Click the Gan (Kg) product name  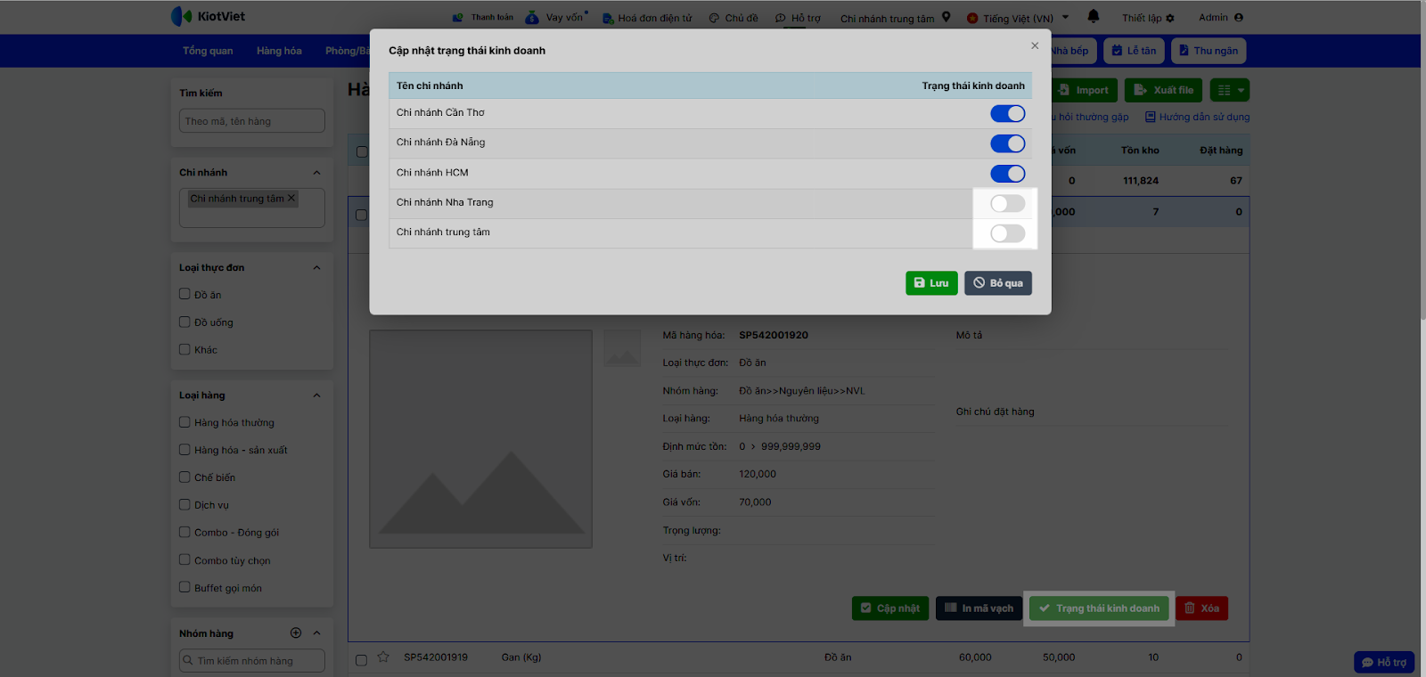521,657
